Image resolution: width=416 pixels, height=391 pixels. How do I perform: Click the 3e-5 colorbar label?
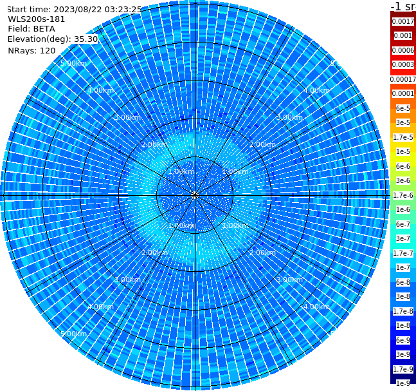click(403, 122)
